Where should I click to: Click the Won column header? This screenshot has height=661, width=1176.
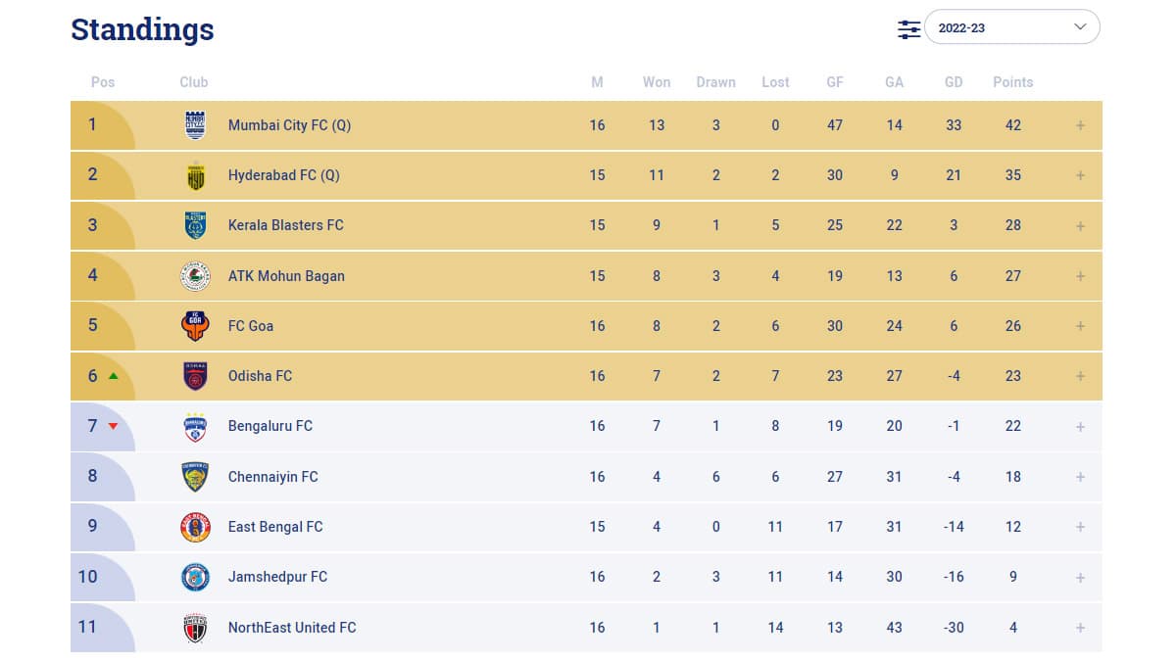[657, 82]
